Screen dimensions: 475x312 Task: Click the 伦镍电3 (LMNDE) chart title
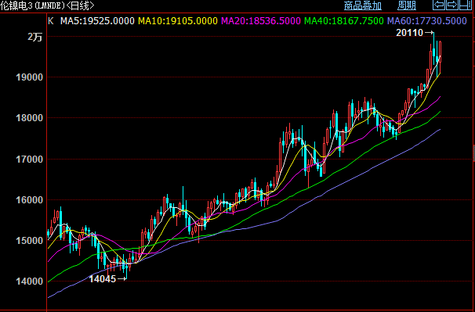click(x=32, y=5)
